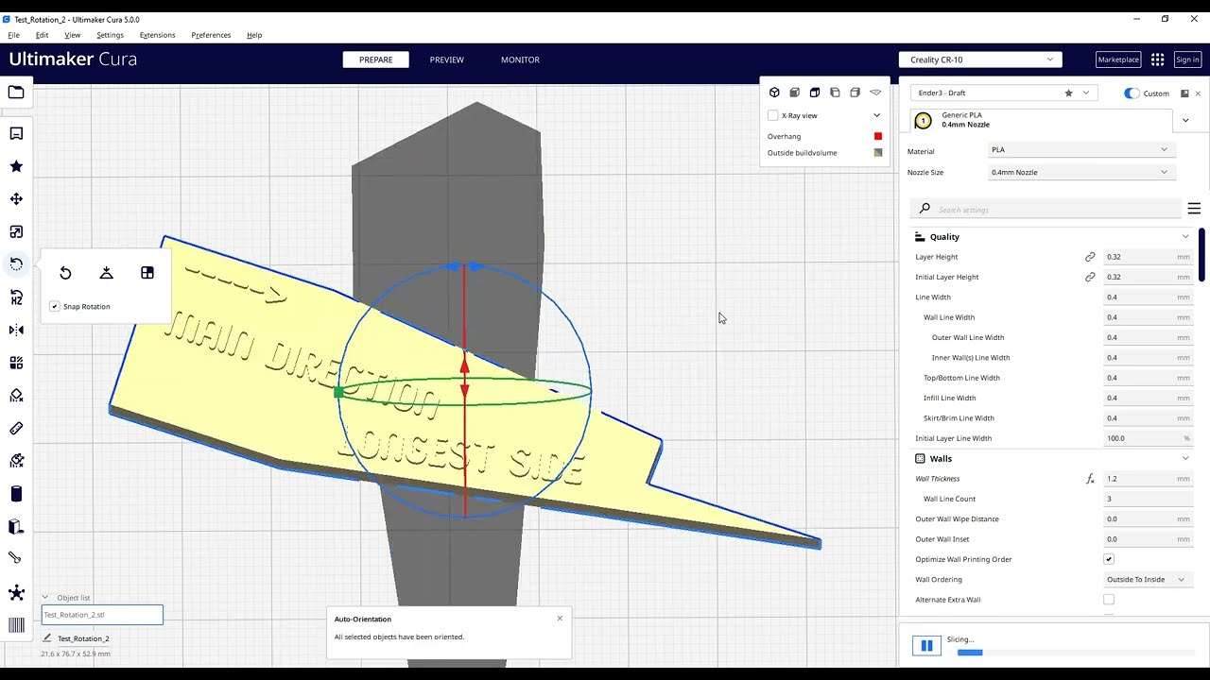Select the Support Blocker tool
The height and width of the screenshot is (680, 1210).
click(x=16, y=396)
